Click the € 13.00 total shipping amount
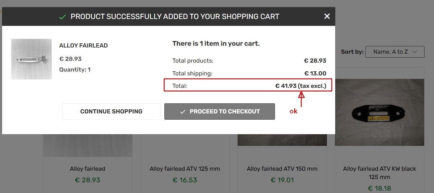 coord(315,74)
